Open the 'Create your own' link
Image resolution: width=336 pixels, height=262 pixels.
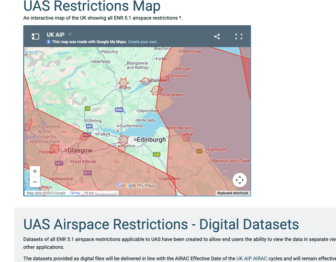pos(142,42)
